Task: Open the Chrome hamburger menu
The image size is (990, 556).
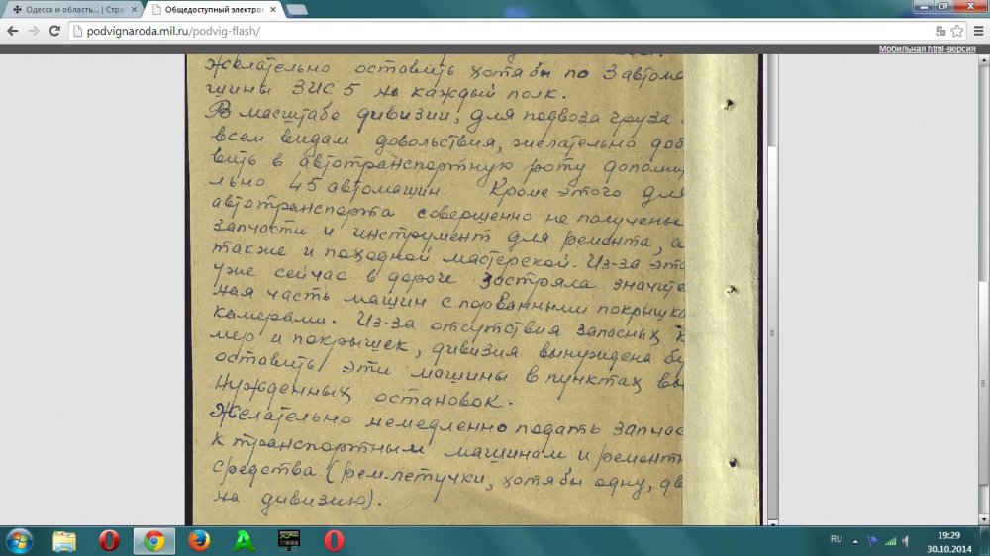Action: [x=976, y=31]
